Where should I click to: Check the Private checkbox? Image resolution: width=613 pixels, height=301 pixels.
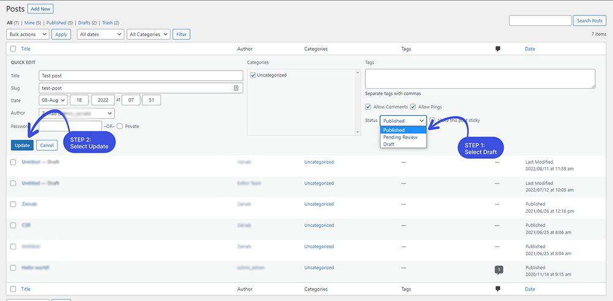(x=120, y=126)
